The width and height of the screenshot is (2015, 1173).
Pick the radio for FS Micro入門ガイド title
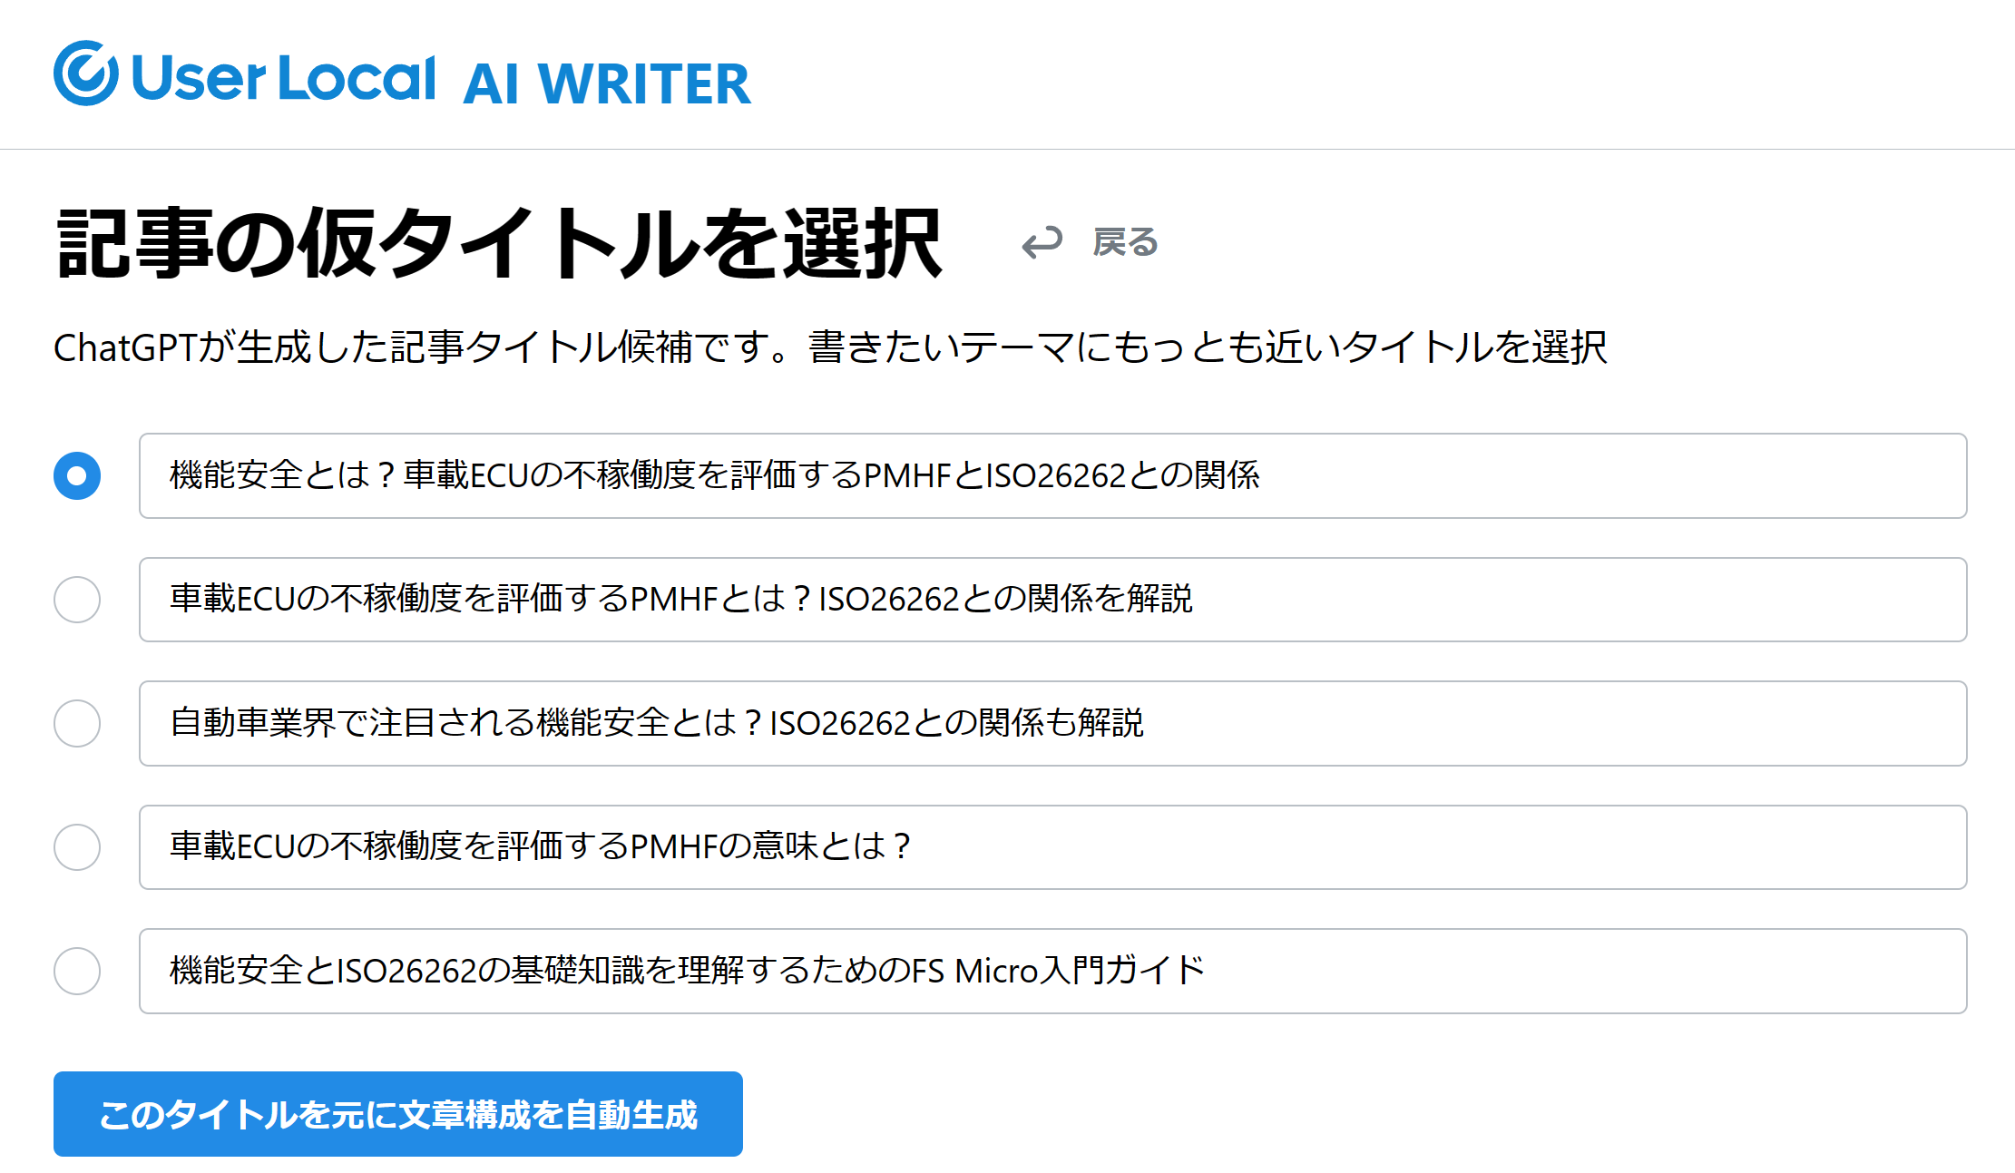tap(77, 972)
